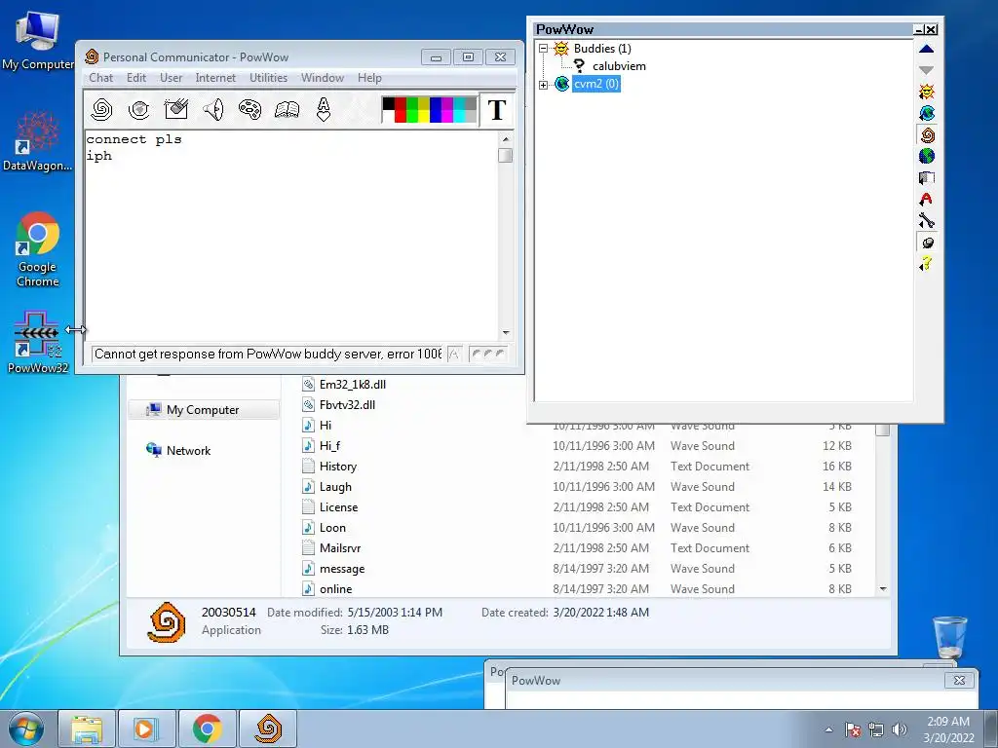Click the blue-green earth globe sidebar icon

coord(927,156)
